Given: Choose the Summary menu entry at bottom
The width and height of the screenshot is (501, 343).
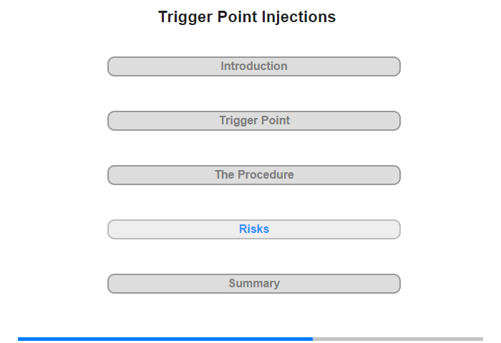Looking at the screenshot, I should point(253,284).
